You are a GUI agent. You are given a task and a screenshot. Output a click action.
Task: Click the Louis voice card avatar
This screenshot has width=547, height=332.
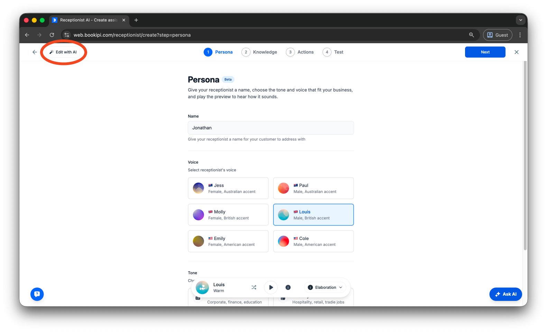coord(284,215)
